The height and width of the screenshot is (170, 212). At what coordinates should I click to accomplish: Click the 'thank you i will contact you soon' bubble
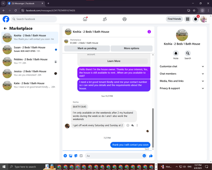pyautogui.click(x=130, y=145)
